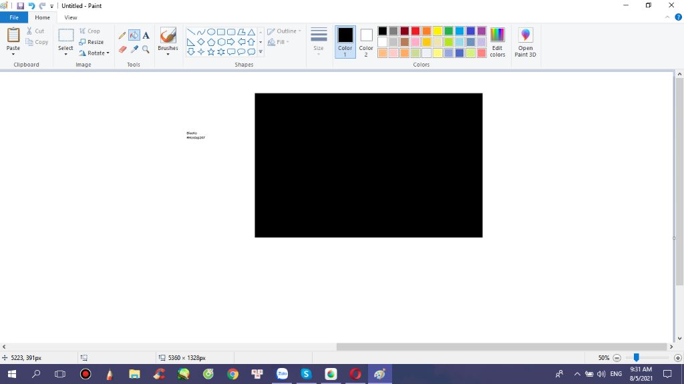Open File Explorer from taskbar
The height and width of the screenshot is (384, 684).
[134, 374]
